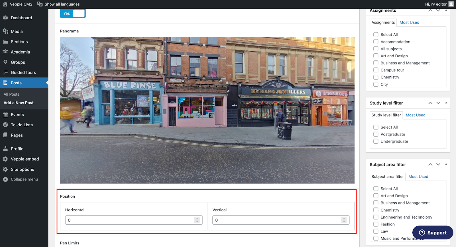Click the Posts document icon
Screen dimensions: 456x247
tap(5, 83)
